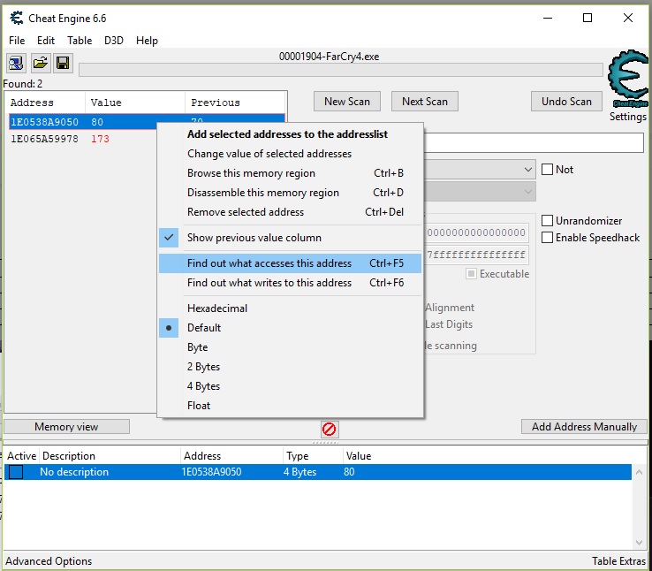Tick the Active box for No description entry
652x571 pixels.
click(x=16, y=472)
